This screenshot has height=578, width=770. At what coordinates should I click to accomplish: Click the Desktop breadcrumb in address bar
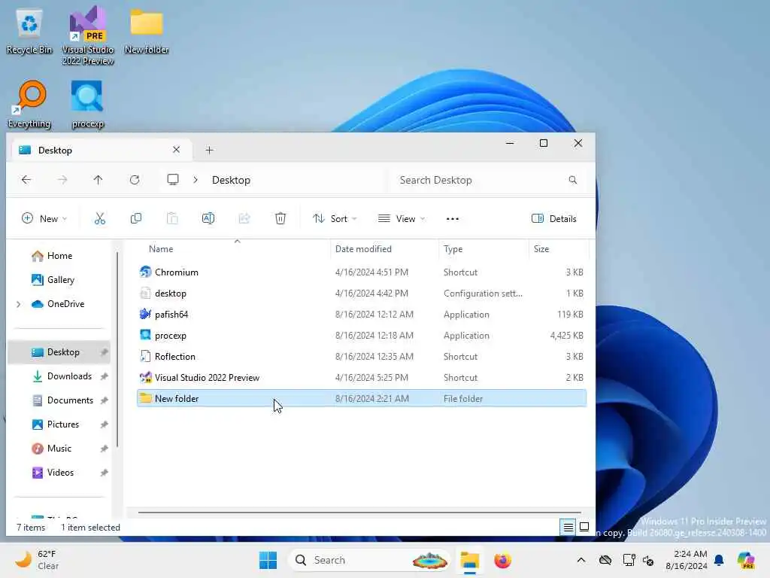click(231, 180)
